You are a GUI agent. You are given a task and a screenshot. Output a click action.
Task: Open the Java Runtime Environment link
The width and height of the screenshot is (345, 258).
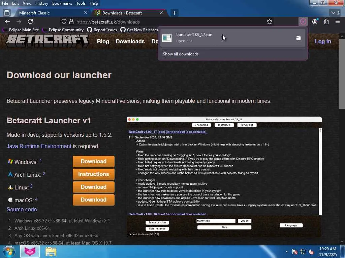point(39,146)
